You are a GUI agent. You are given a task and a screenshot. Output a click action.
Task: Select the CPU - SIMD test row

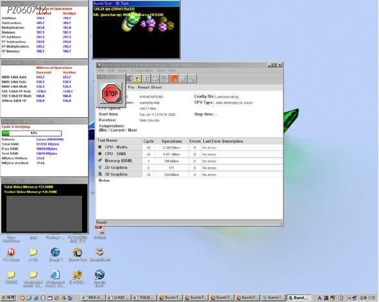tap(189, 154)
